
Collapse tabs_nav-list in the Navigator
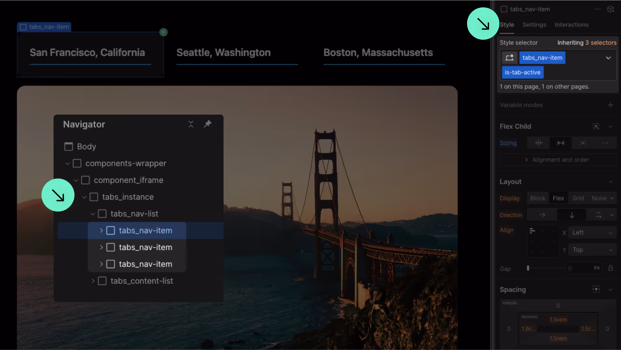(x=93, y=214)
